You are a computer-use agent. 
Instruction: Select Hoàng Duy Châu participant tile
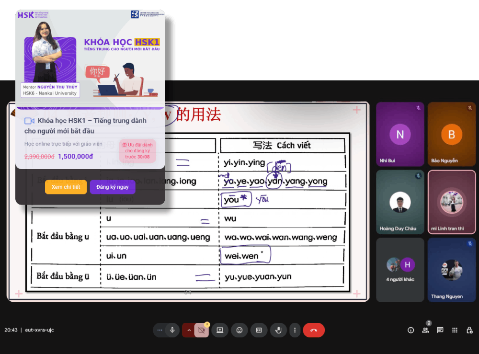point(400,202)
